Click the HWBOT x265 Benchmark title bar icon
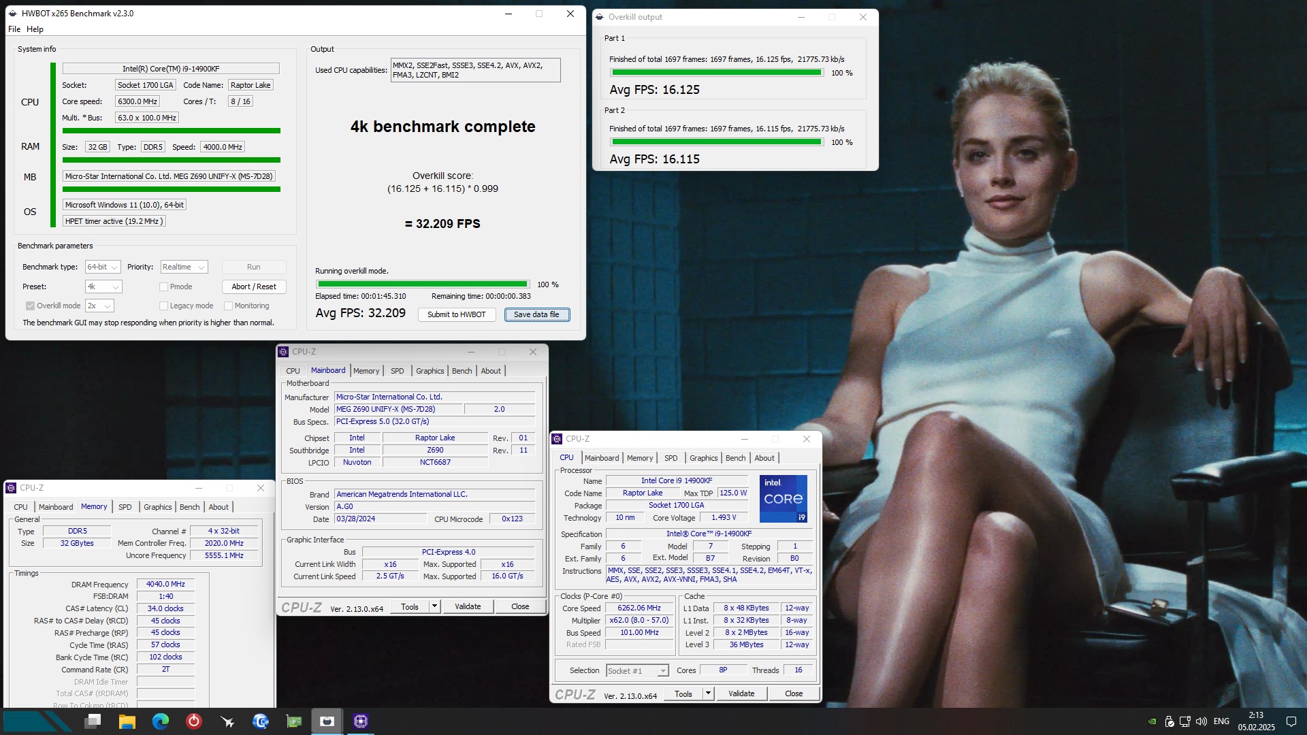The width and height of the screenshot is (1307, 735). [x=13, y=14]
